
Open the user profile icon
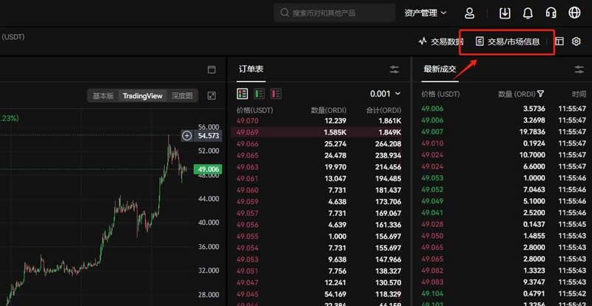(x=470, y=13)
